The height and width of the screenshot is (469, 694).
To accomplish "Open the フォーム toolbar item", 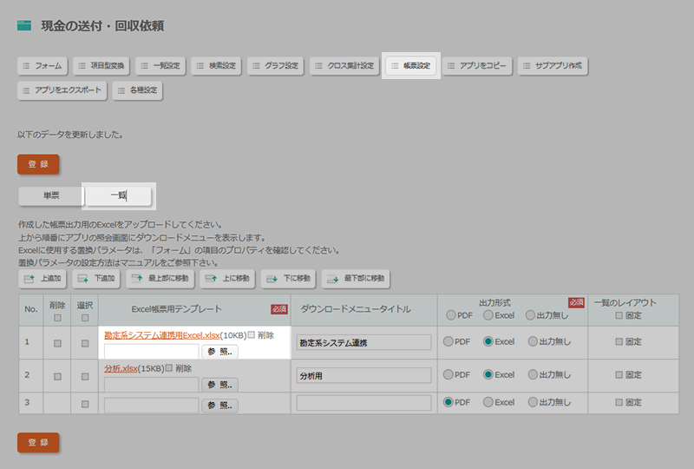I will pyautogui.click(x=42, y=66).
